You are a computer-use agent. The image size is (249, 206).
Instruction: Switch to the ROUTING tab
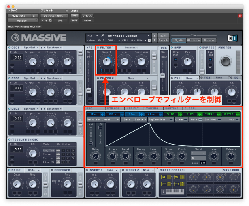(x=172, y=108)
